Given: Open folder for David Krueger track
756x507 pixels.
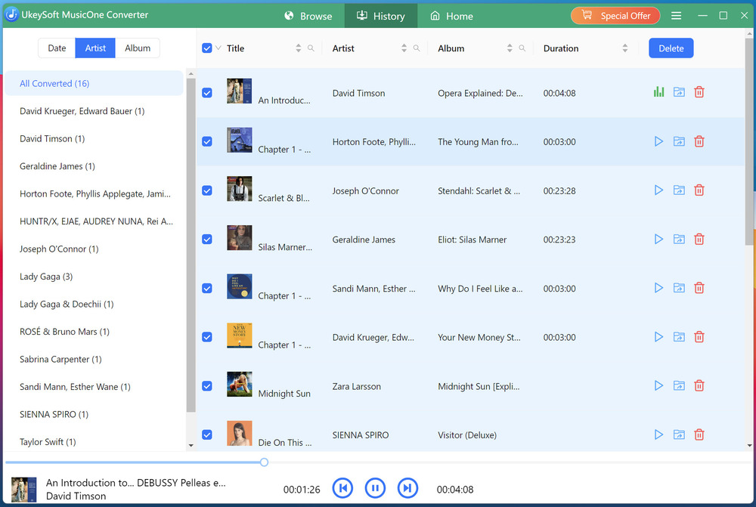Looking at the screenshot, I should click(x=679, y=337).
